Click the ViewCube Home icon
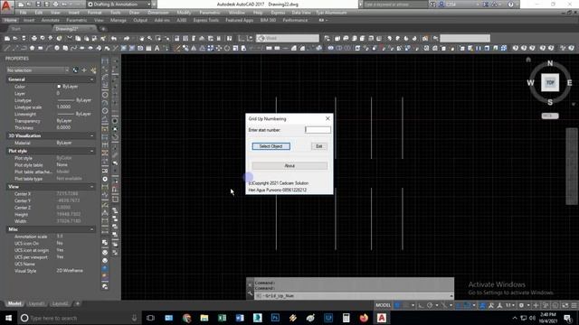This screenshot has width=579, height=325. point(528,60)
